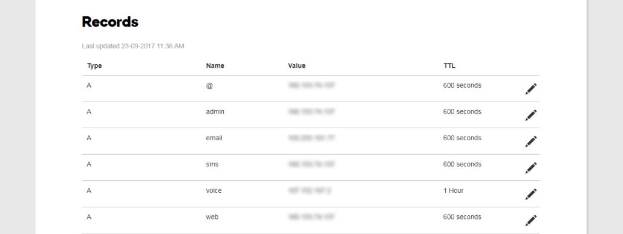Click blurred IP value of voice record
The height and width of the screenshot is (234, 623).
click(x=310, y=190)
